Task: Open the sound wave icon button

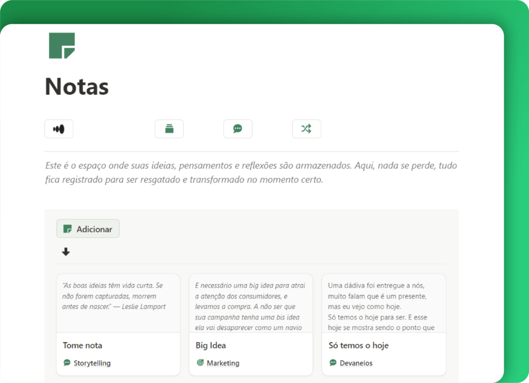Action: tap(59, 129)
